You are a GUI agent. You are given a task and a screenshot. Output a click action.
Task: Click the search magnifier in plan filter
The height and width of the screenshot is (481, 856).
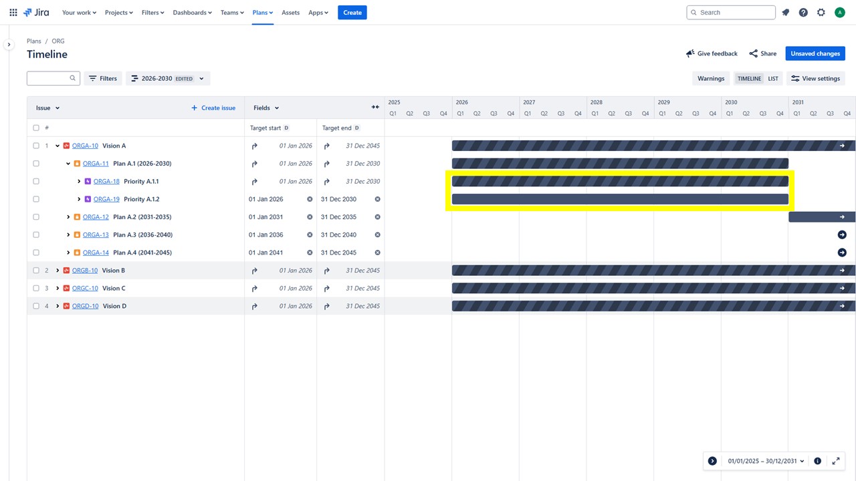[x=73, y=78]
